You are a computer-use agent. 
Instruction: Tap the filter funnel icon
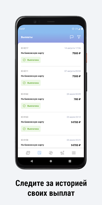(x=79, y=37)
